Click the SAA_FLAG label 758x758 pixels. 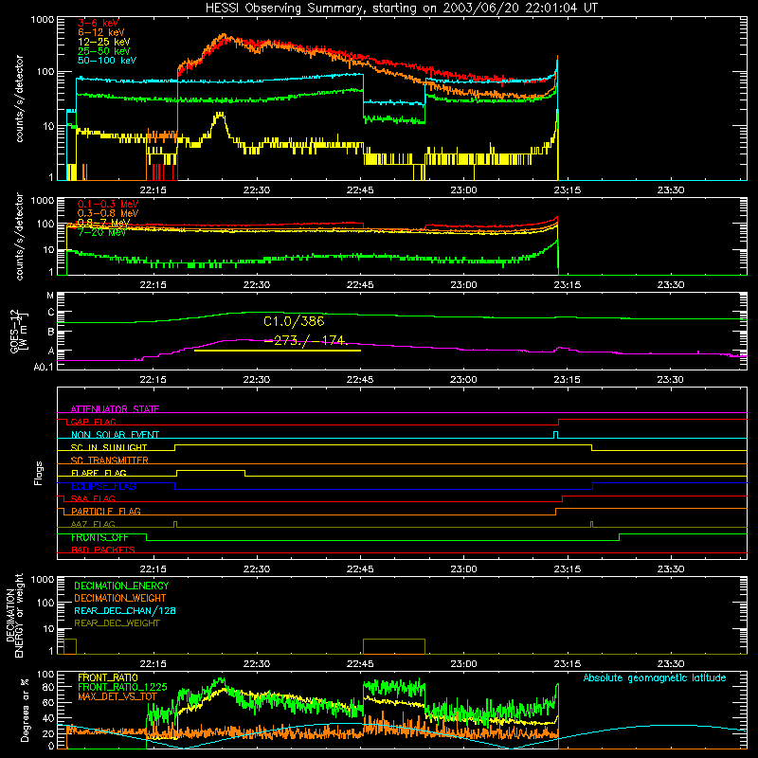(x=93, y=498)
